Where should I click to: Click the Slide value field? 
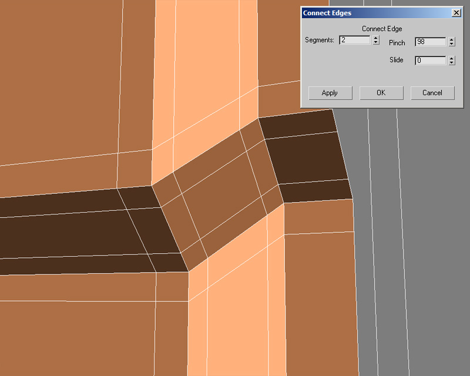[431, 61]
